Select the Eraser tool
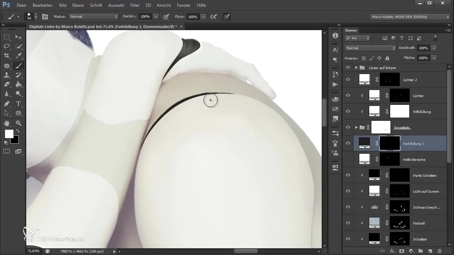454x255 pixels. [x=7, y=85]
